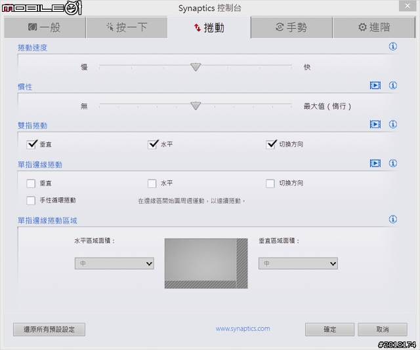Click the 取消 button
420x350 pixels.
pyautogui.click(x=383, y=330)
